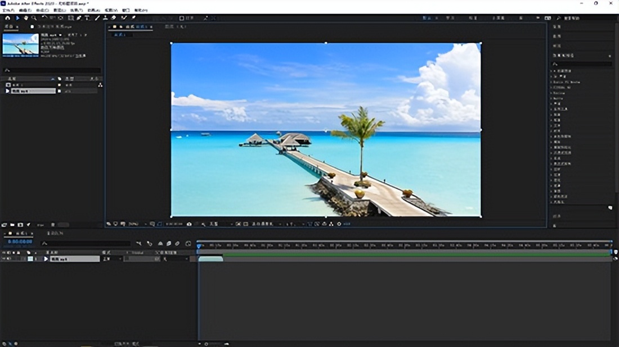Toggle the transparency grid in the viewer
619x347 pixels.
245,224
